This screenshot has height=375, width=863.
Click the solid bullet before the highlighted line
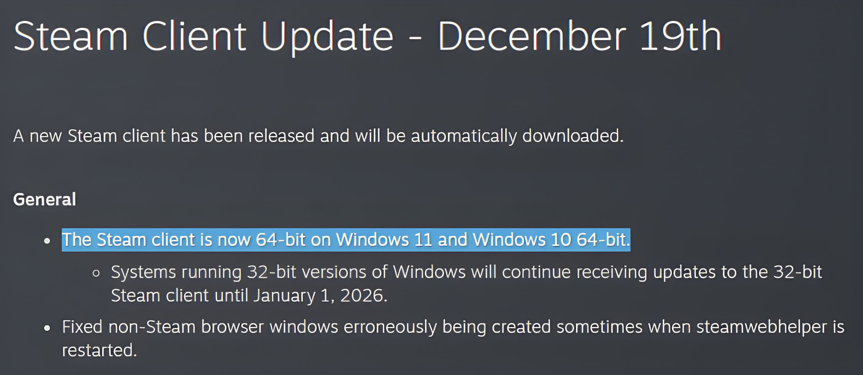pyautogui.click(x=47, y=241)
